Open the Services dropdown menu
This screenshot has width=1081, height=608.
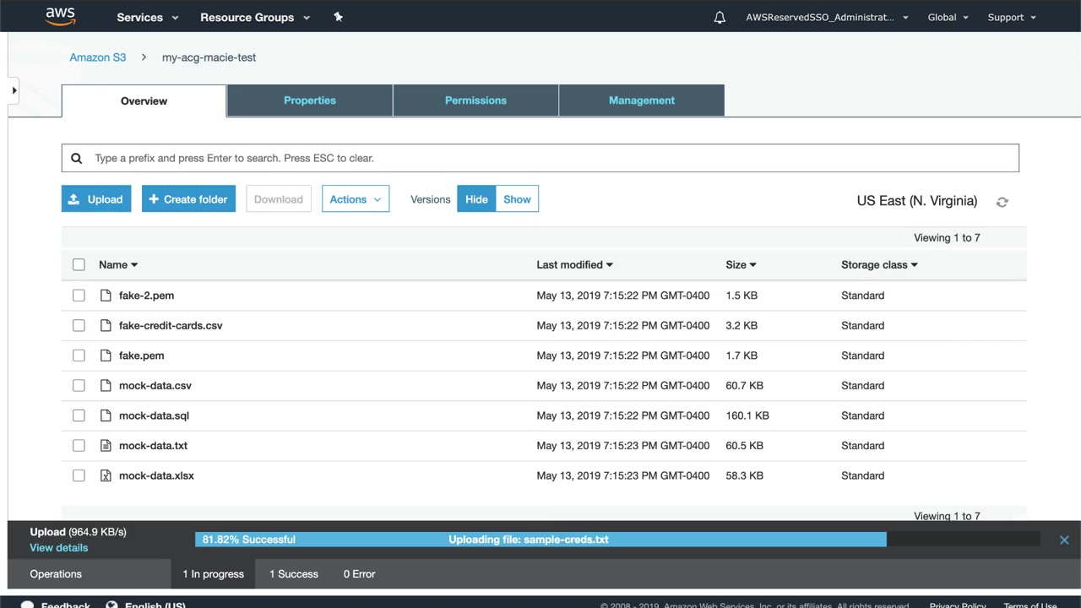148,17
